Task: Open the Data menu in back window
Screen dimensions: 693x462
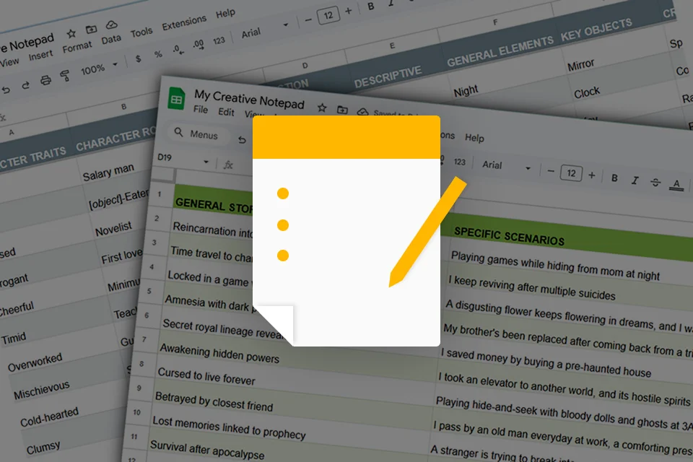Action: 111,40
